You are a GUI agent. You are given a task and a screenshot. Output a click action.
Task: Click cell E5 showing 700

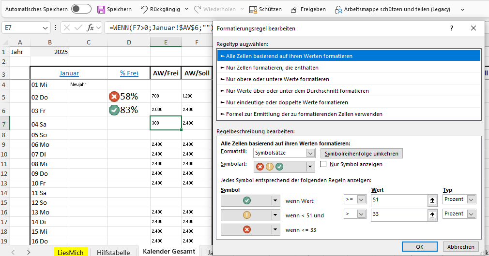pyautogui.click(x=166, y=96)
